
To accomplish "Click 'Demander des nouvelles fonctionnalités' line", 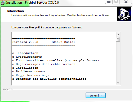I will click(x=49, y=79).
